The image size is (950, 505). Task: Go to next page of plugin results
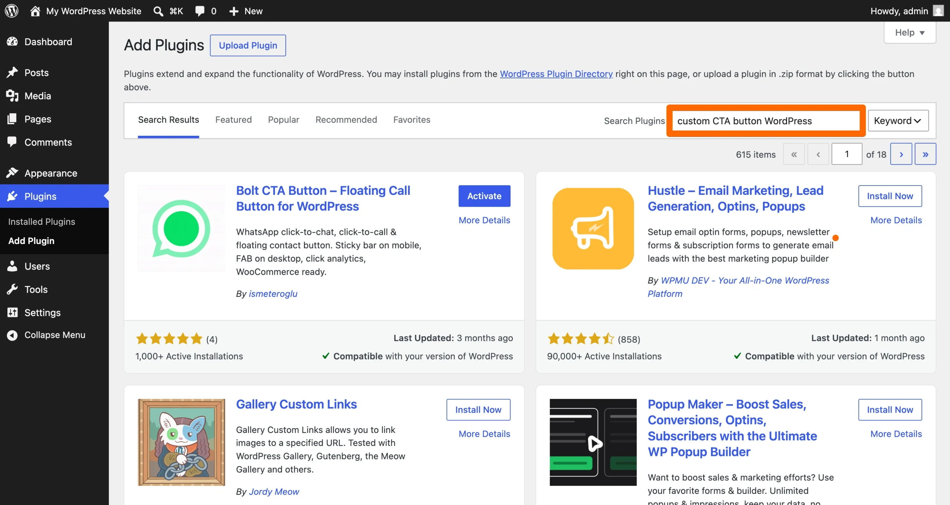[x=901, y=154]
